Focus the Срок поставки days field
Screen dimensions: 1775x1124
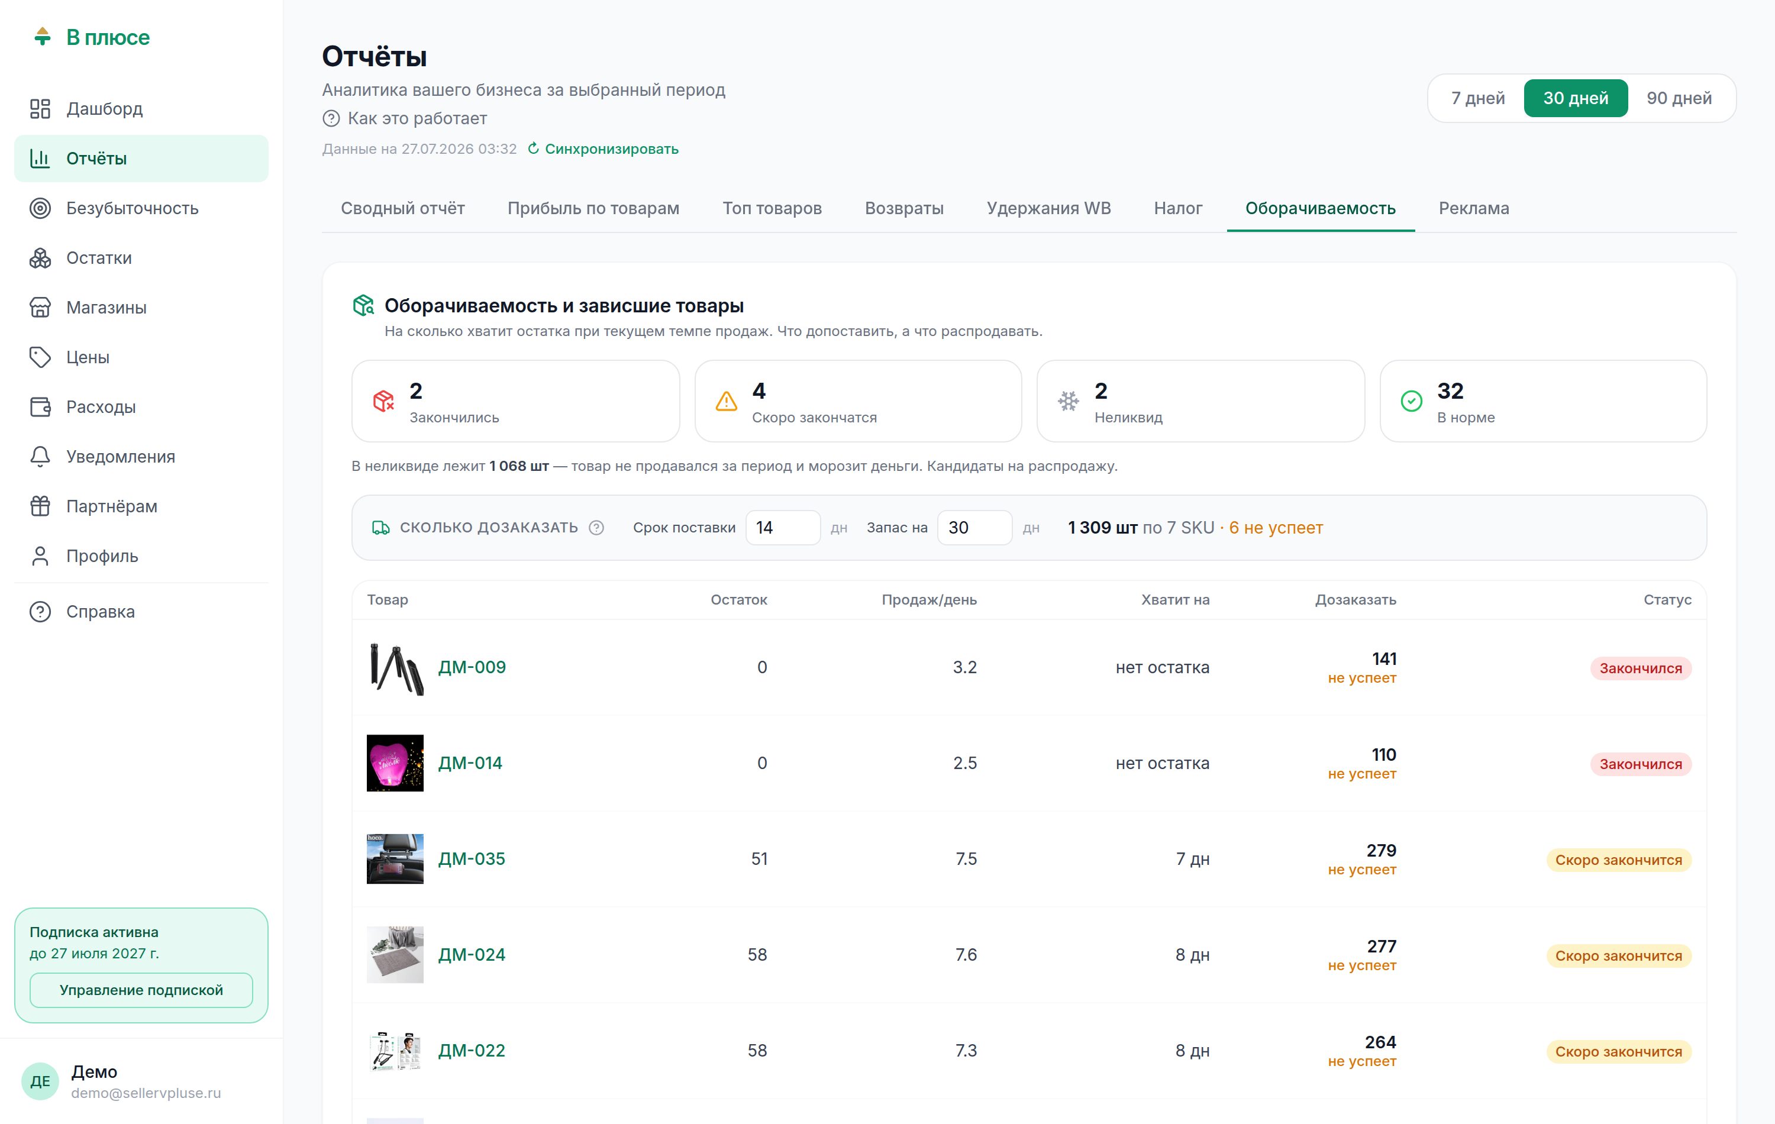click(783, 528)
